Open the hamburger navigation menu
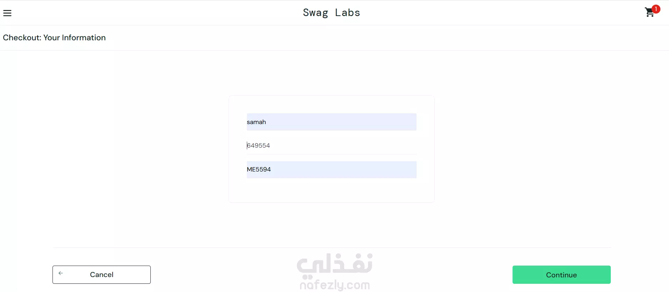This screenshot has height=292, width=669. 7,13
